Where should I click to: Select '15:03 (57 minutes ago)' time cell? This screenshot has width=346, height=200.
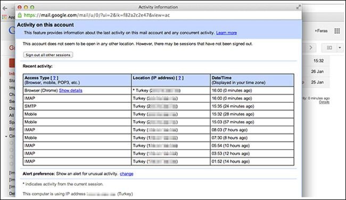252,122
